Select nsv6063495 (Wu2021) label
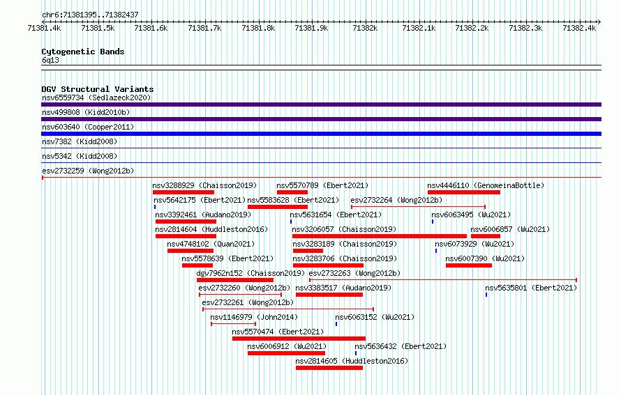This screenshot has height=395, width=621. click(x=471, y=215)
